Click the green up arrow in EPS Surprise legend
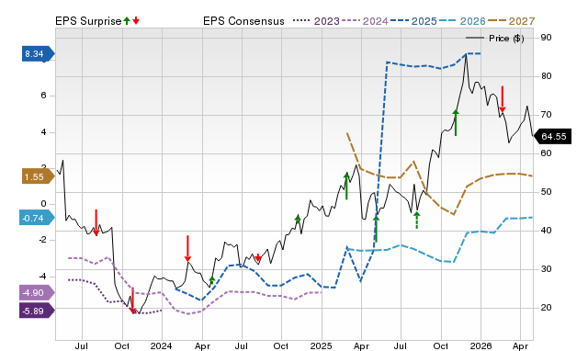 tap(127, 21)
